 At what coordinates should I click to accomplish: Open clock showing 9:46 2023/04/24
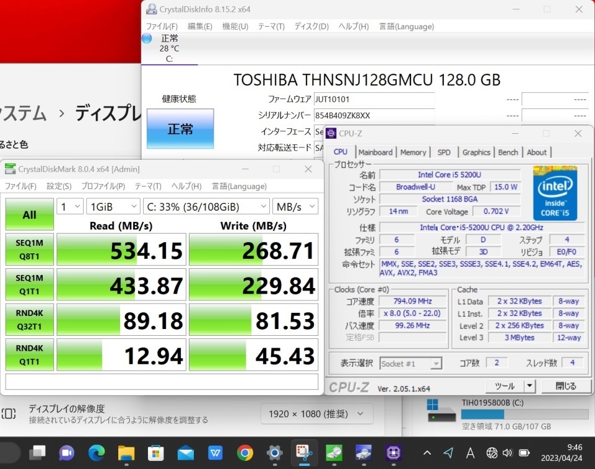click(x=562, y=452)
